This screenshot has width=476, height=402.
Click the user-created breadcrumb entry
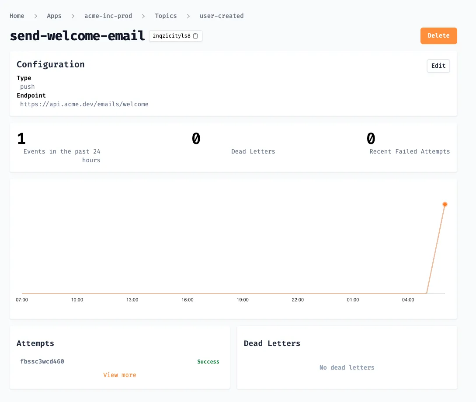coord(221,16)
